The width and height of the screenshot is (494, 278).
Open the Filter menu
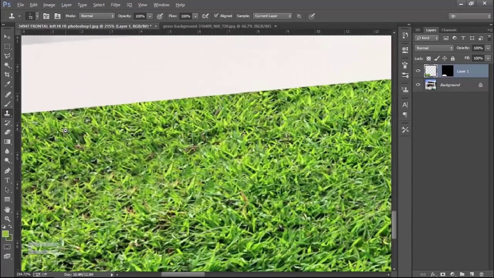[x=115, y=5]
